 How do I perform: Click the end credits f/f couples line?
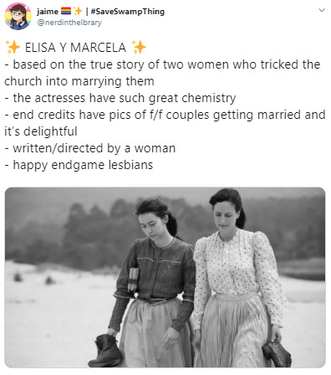(x=165, y=123)
